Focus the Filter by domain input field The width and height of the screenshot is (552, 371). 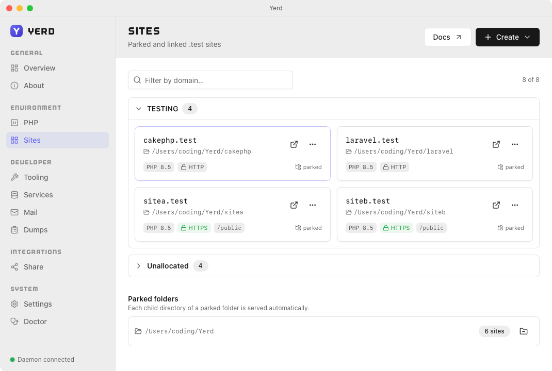click(210, 80)
